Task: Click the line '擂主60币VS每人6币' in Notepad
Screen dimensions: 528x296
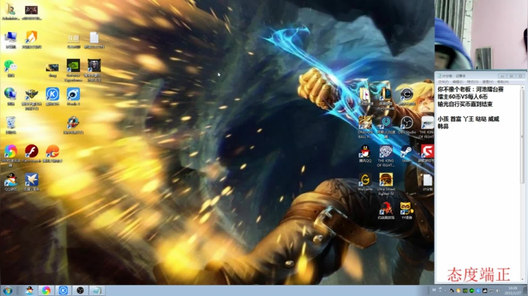Action: (x=462, y=97)
